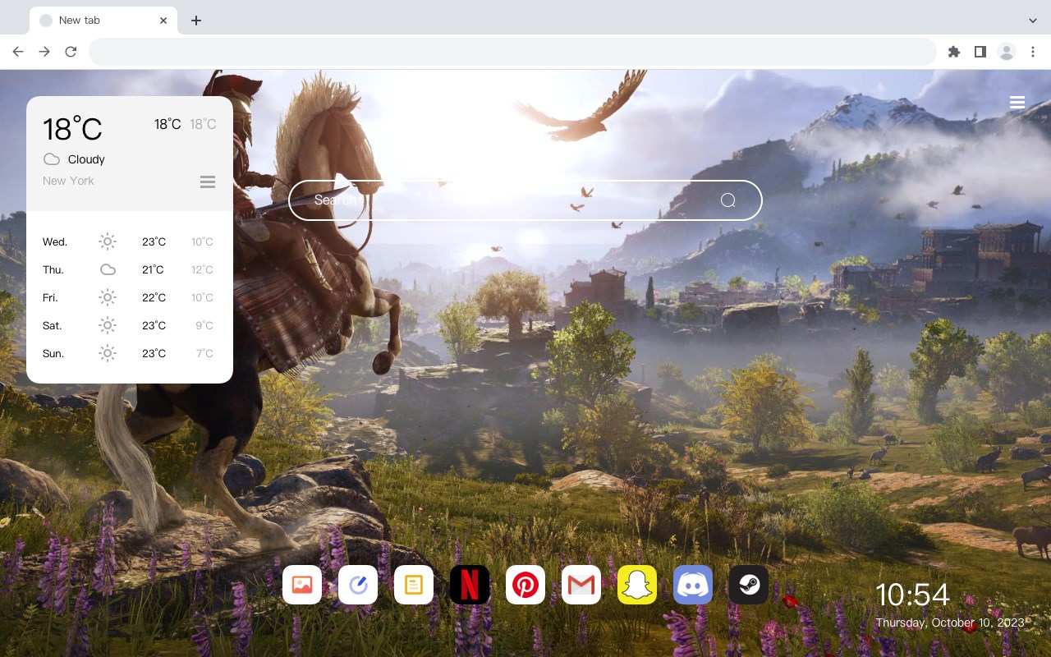Click Thursday's high of 21°C
This screenshot has width=1051, height=657.
point(153,269)
